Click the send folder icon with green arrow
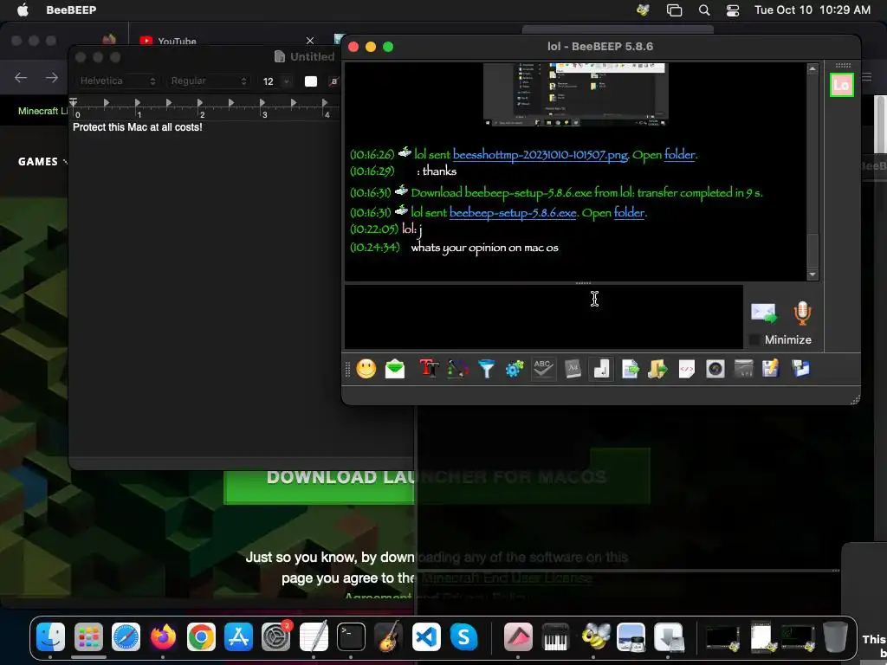The width and height of the screenshot is (887, 665). (658, 369)
